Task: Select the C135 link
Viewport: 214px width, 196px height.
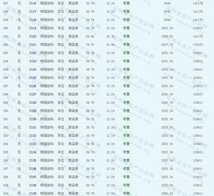Action: (x=33, y=161)
